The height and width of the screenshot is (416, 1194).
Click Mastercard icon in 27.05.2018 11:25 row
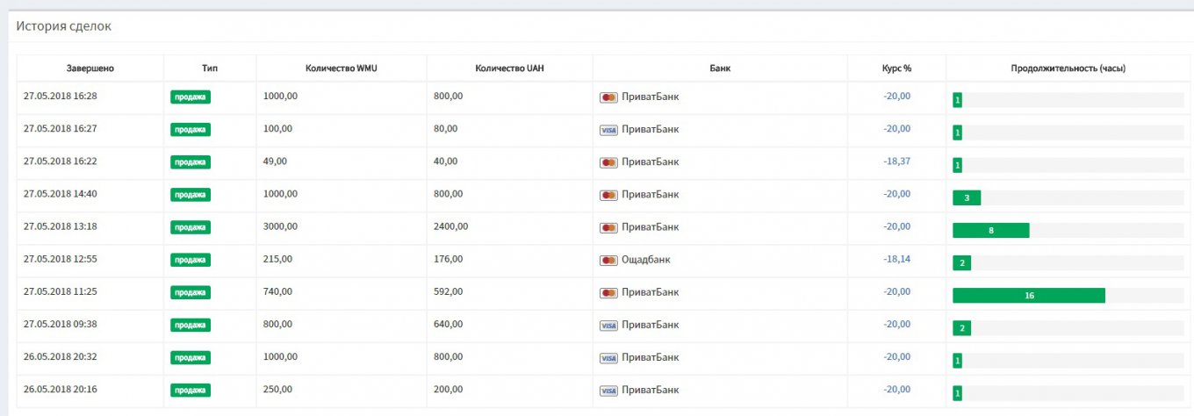(x=608, y=293)
